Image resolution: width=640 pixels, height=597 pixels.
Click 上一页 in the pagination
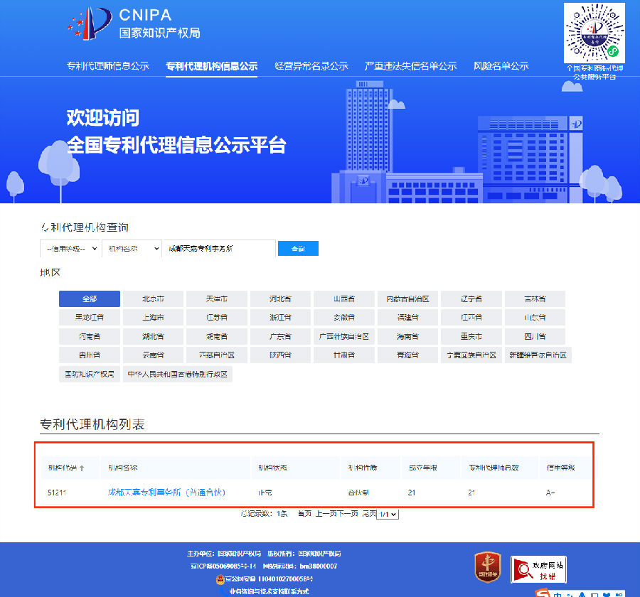pos(326,513)
